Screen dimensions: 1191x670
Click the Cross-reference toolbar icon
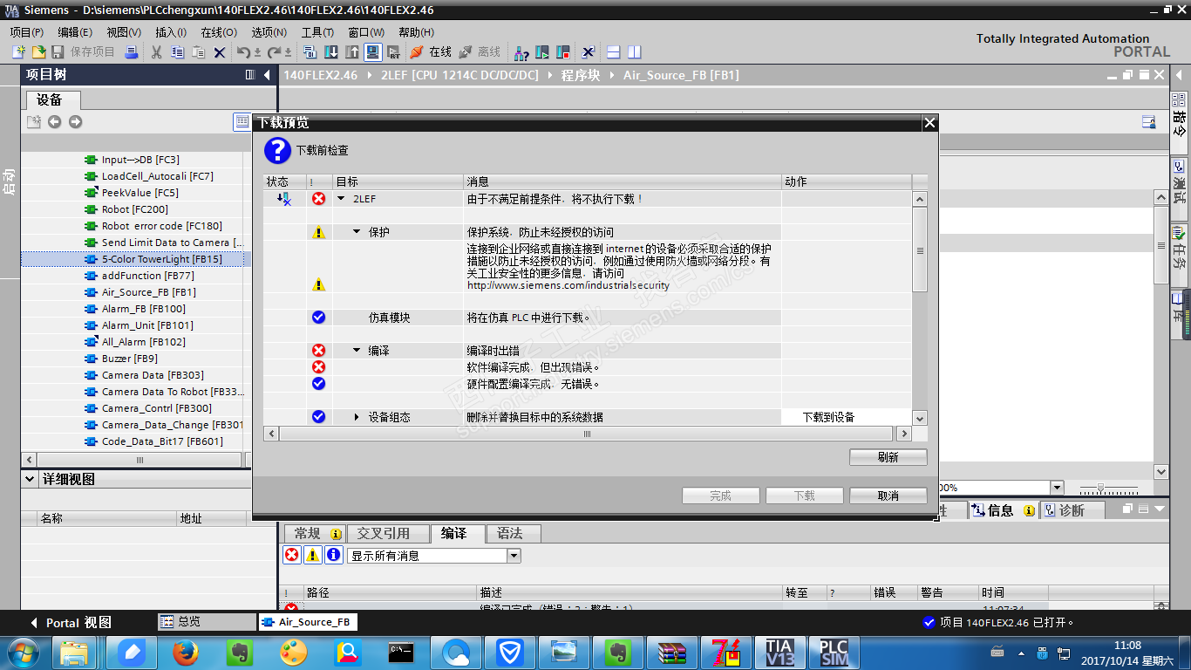click(x=589, y=52)
